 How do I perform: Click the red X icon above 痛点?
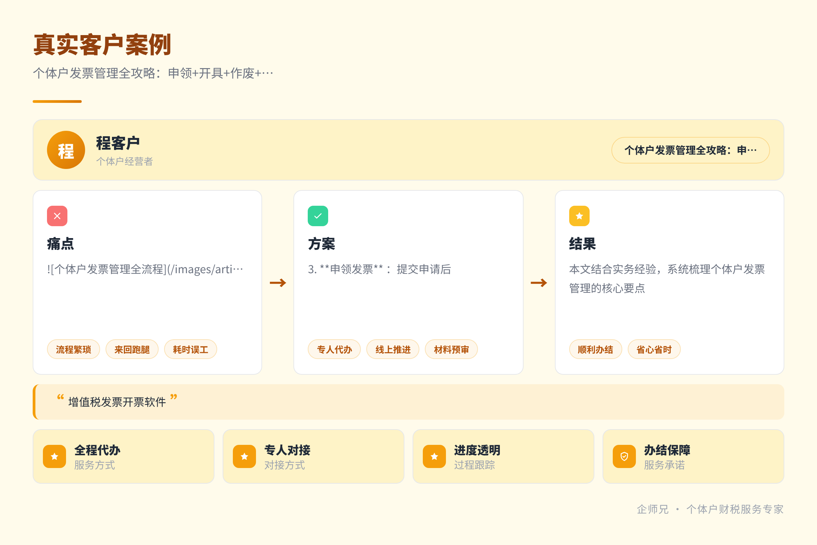pos(57,216)
